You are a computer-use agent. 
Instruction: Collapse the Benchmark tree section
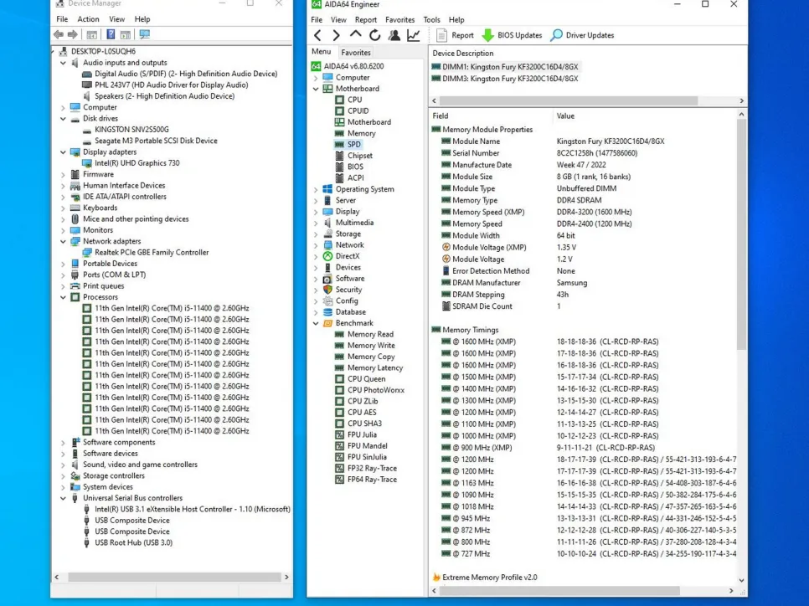[316, 323]
